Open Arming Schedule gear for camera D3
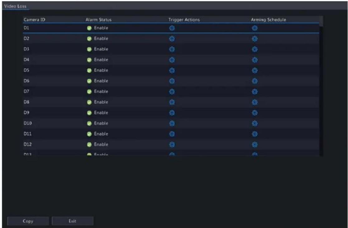The image size is (348, 228). point(255,49)
